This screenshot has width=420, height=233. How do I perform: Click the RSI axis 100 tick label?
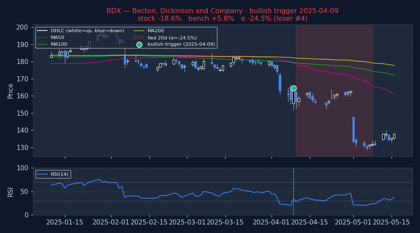pos(22,168)
